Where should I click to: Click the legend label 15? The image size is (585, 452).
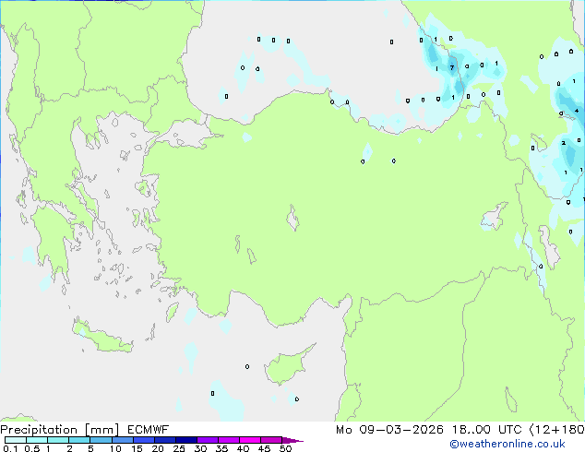137,448
